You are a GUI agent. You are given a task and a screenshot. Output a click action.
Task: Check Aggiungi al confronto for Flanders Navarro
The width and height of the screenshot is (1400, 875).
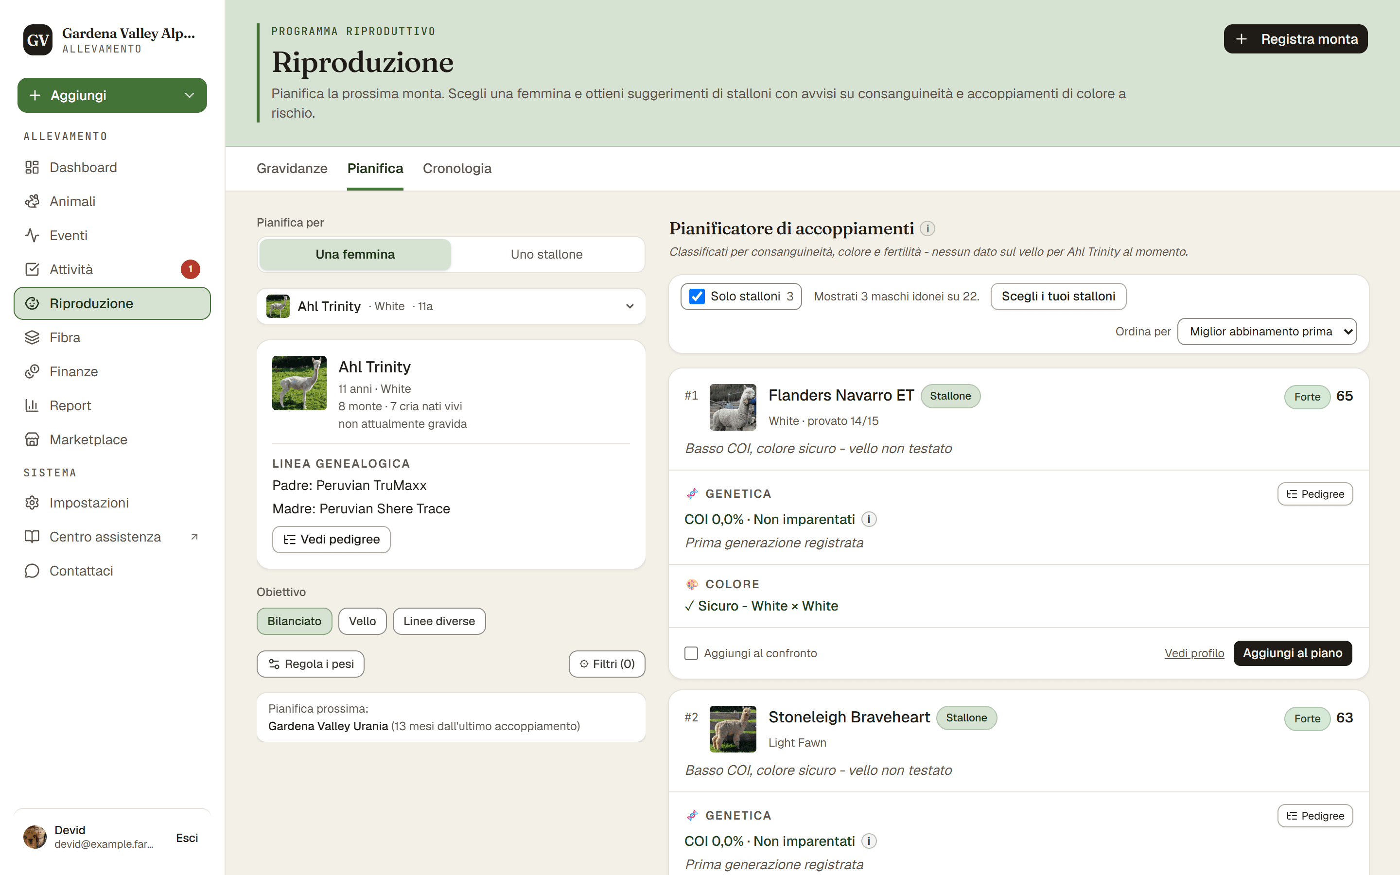[691, 653]
